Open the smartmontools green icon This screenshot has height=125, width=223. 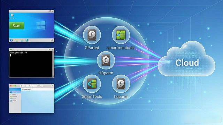(x=121, y=35)
